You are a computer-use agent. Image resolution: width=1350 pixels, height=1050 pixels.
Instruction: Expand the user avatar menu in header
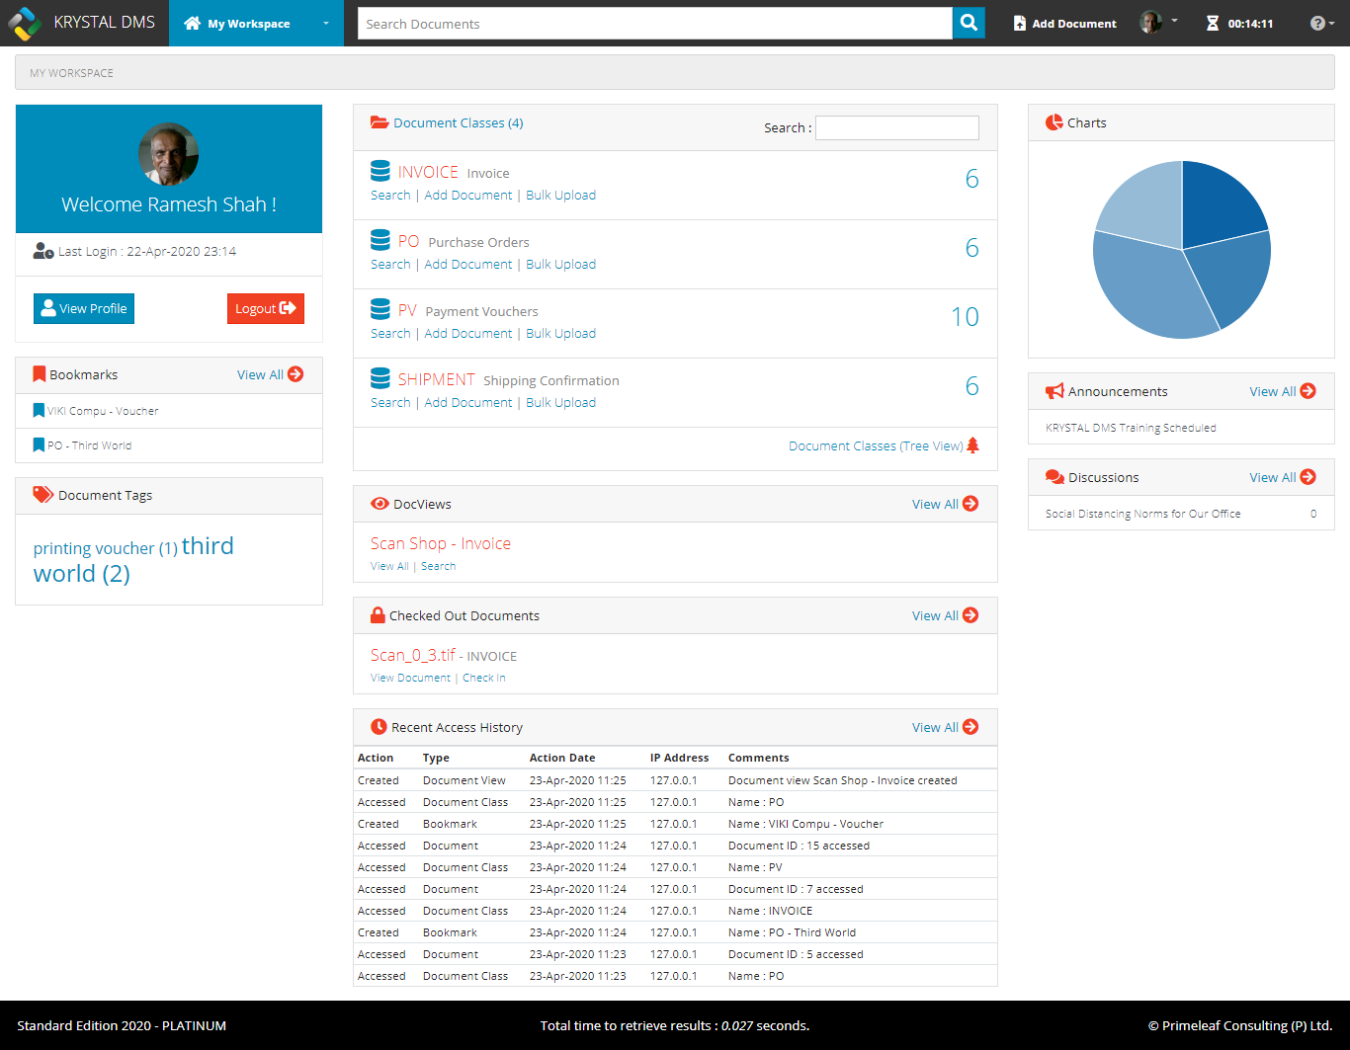1158,23
